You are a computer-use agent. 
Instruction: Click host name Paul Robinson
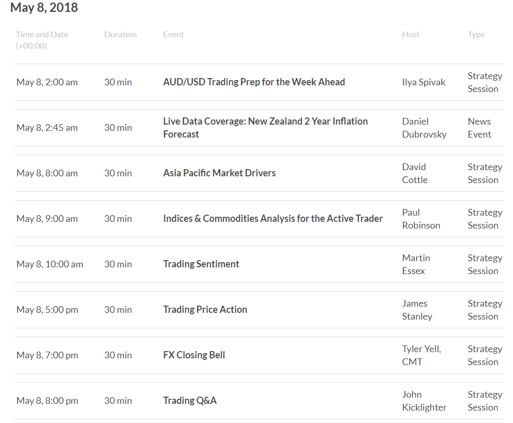pos(421,219)
